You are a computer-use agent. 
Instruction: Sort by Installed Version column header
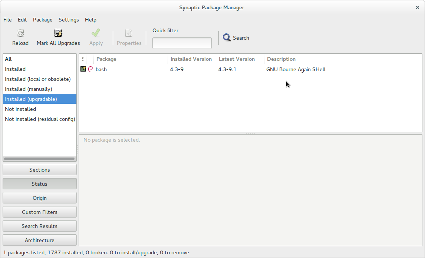192,59
